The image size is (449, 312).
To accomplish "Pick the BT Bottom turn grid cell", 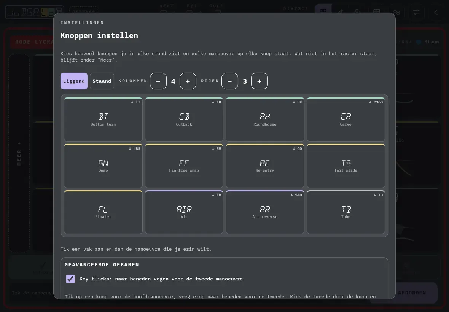I will tap(103, 119).
